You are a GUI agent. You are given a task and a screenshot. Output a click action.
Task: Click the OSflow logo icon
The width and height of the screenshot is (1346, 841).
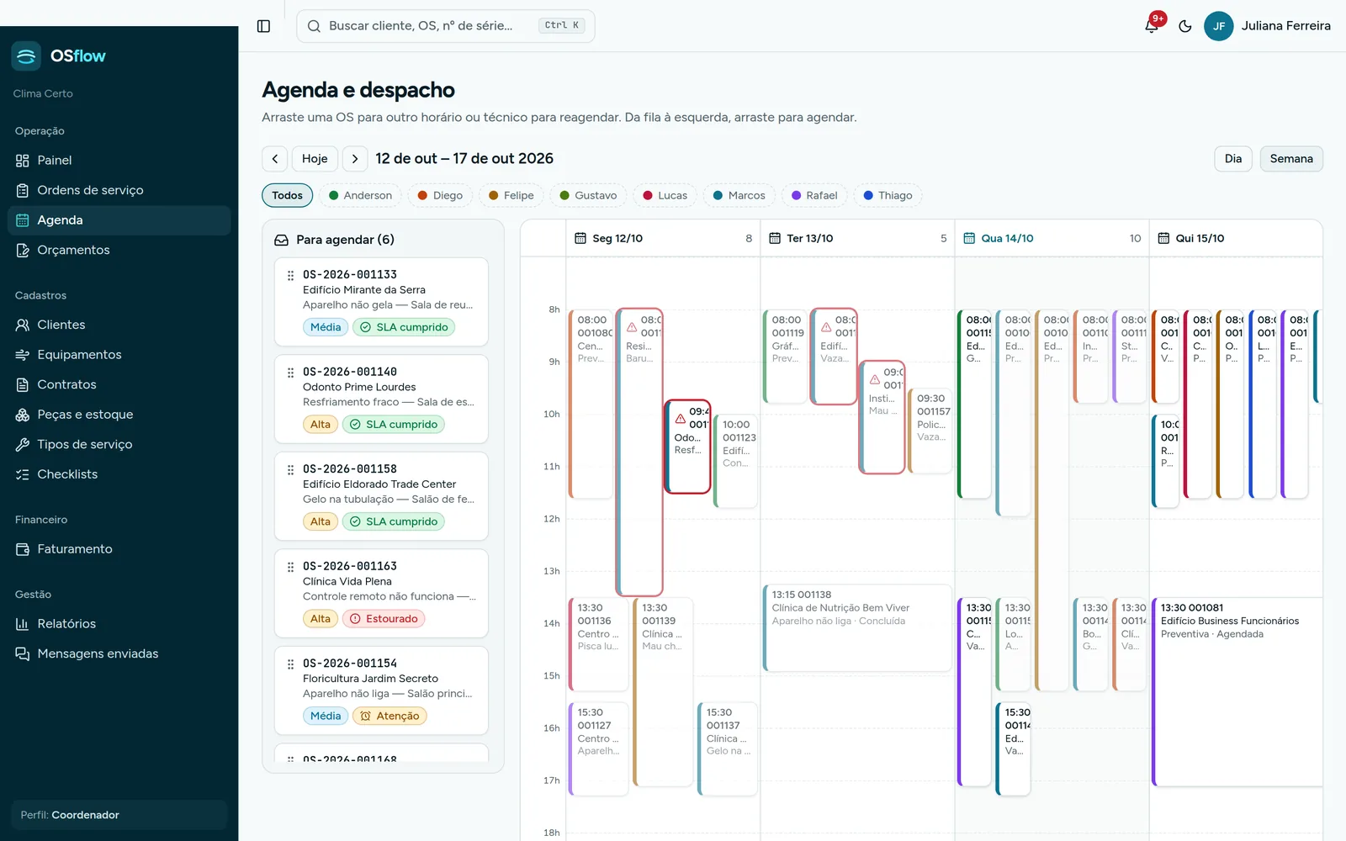(x=26, y=56)
